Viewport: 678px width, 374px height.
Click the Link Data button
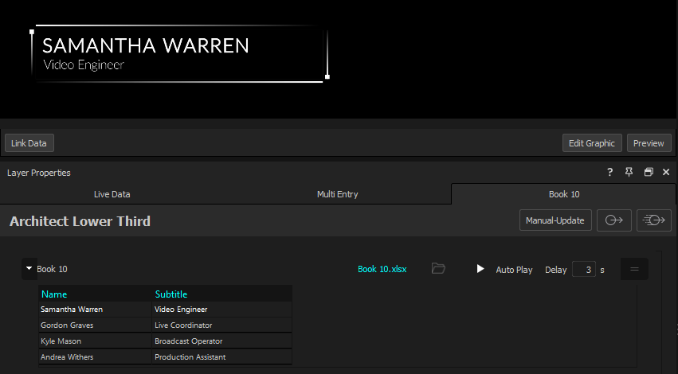pos(29,143)
